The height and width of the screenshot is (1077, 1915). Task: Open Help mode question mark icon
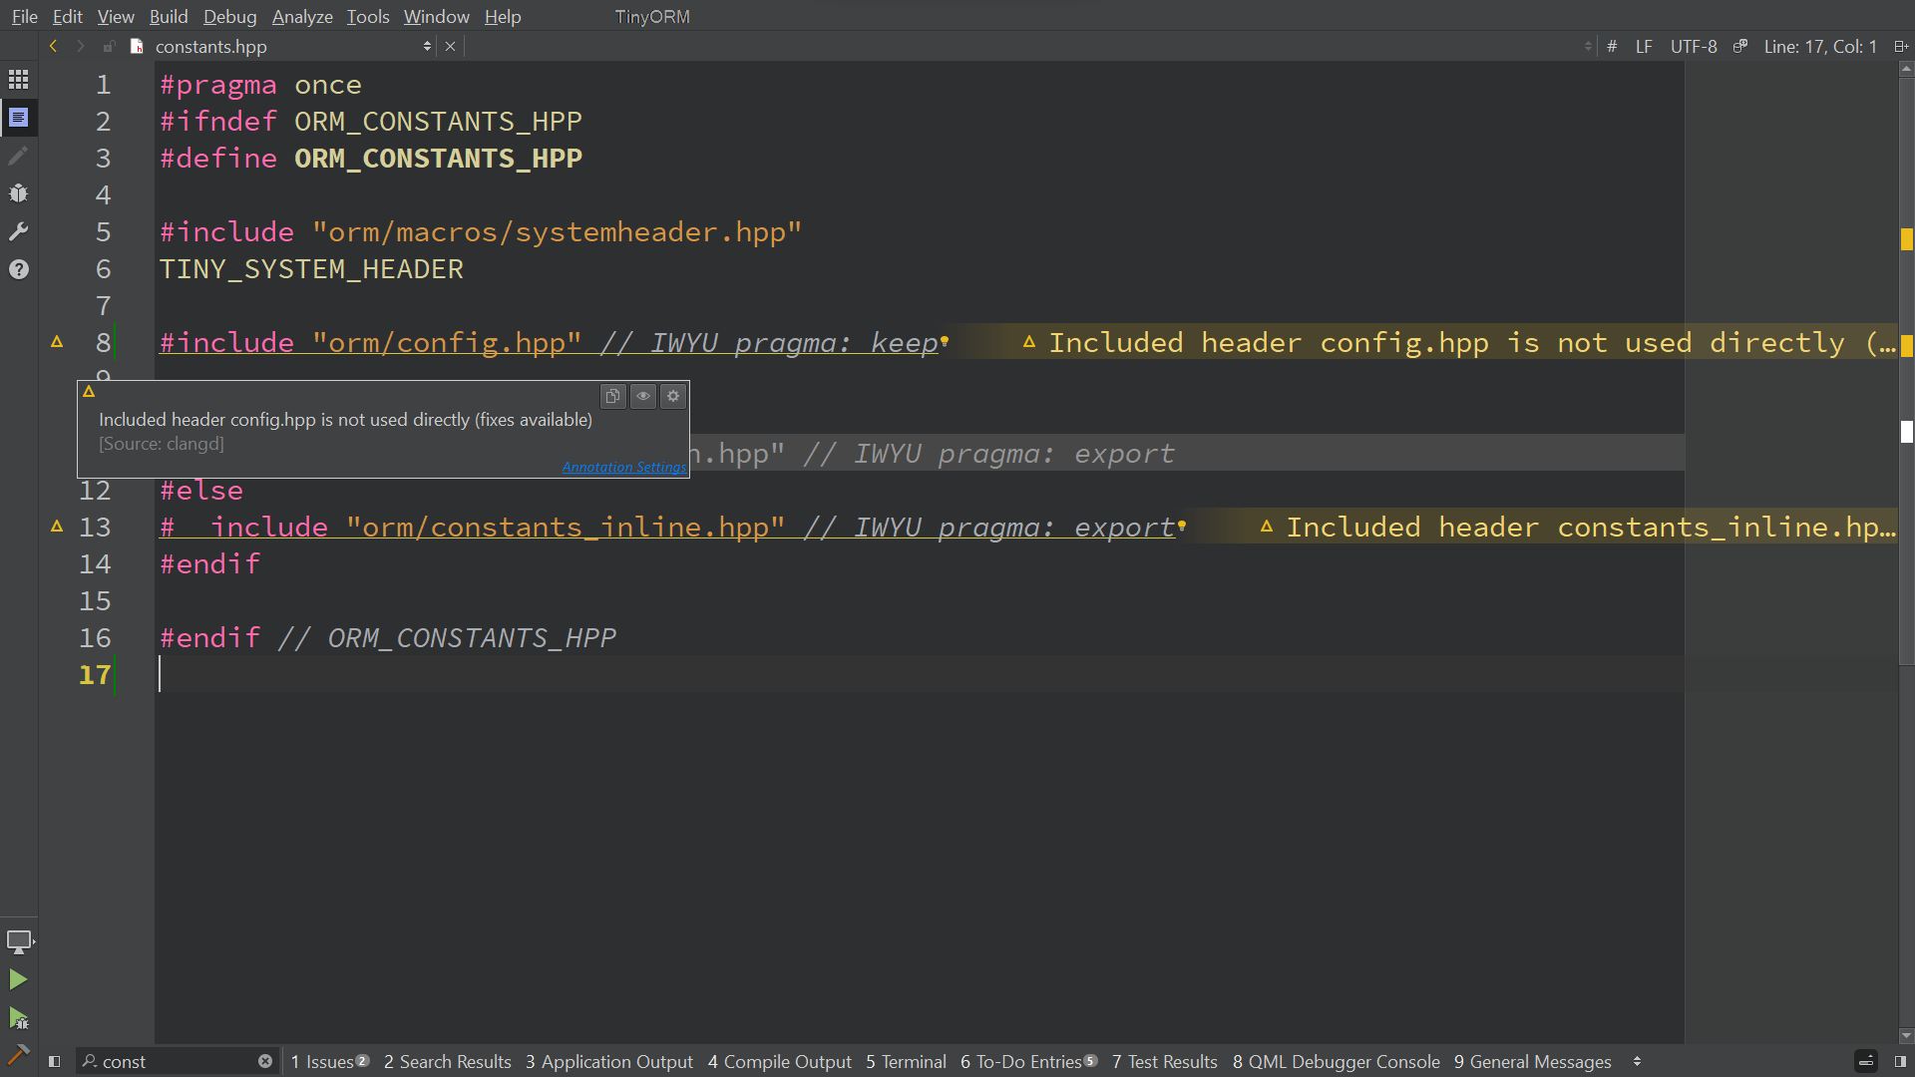18,269
